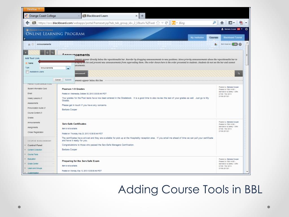Open Student Information Card menu link
The image size is (289, 217).
coord(37,88)
